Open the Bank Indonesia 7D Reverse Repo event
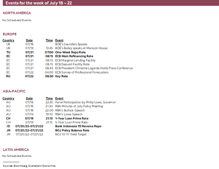This screenshot has height=169, width=219. pos(78,126)
